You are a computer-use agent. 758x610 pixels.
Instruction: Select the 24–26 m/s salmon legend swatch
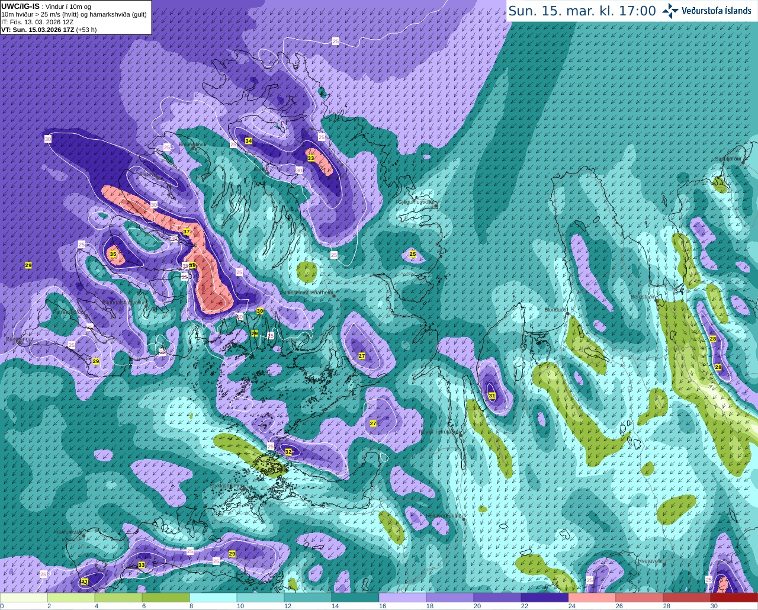(592, 598)
